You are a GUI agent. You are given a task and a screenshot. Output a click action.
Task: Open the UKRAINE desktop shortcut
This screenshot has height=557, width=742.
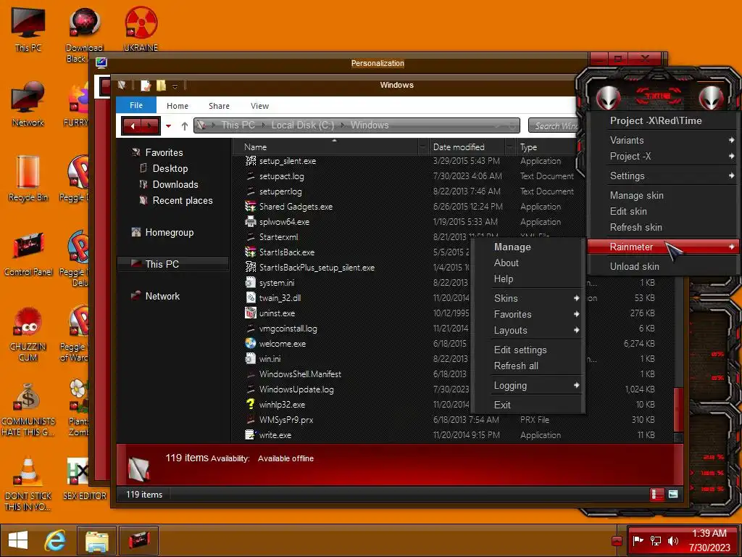point(141,28)
